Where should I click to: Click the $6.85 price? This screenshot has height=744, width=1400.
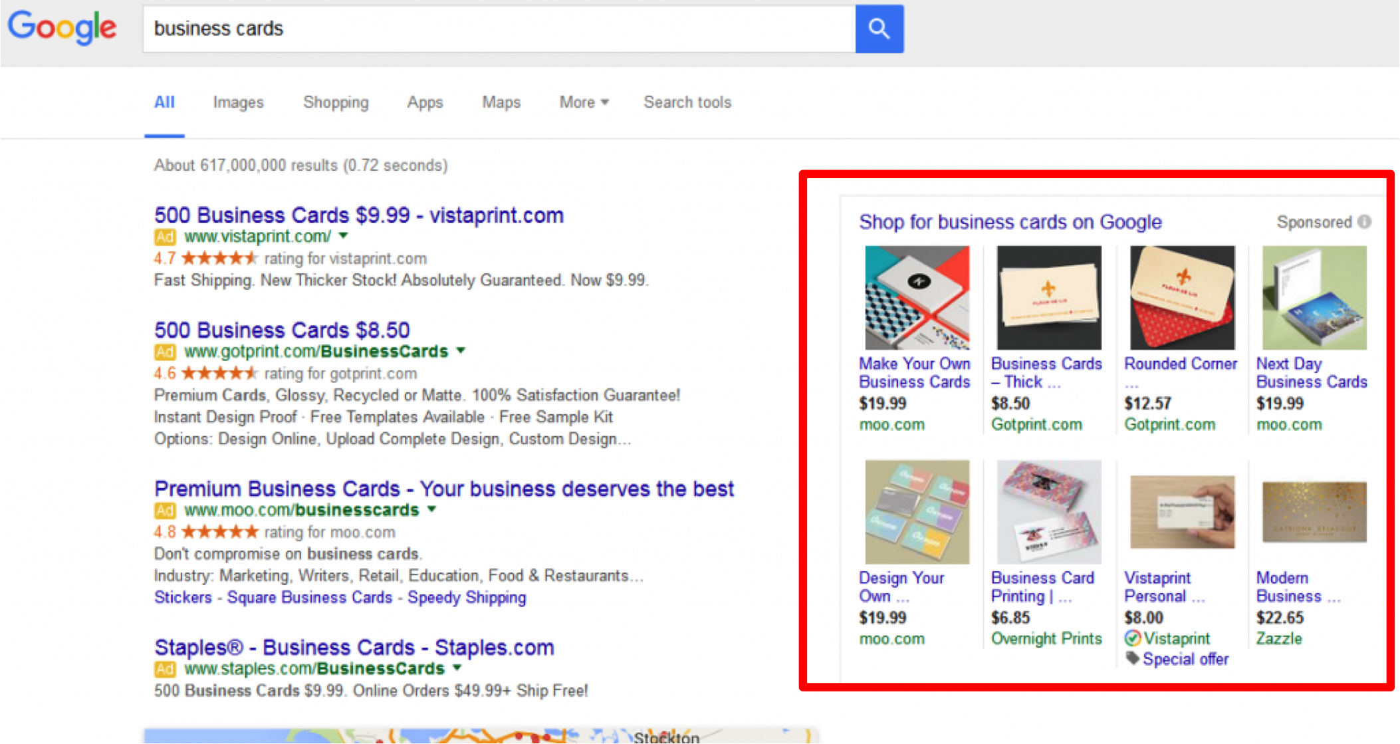coord(1010,618)
